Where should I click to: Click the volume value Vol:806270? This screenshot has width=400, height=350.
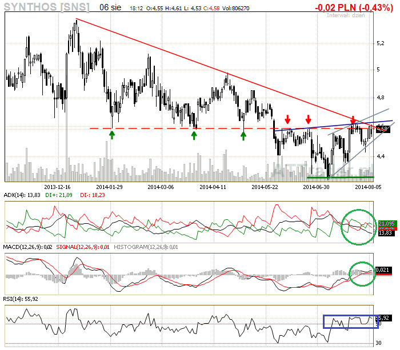click(235, 9)
